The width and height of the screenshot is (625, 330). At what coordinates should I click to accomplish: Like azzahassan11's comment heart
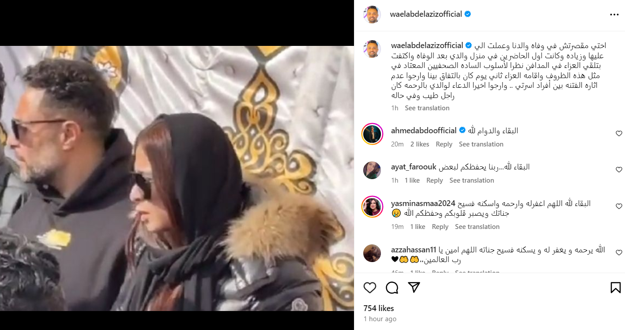pos(619,253)
